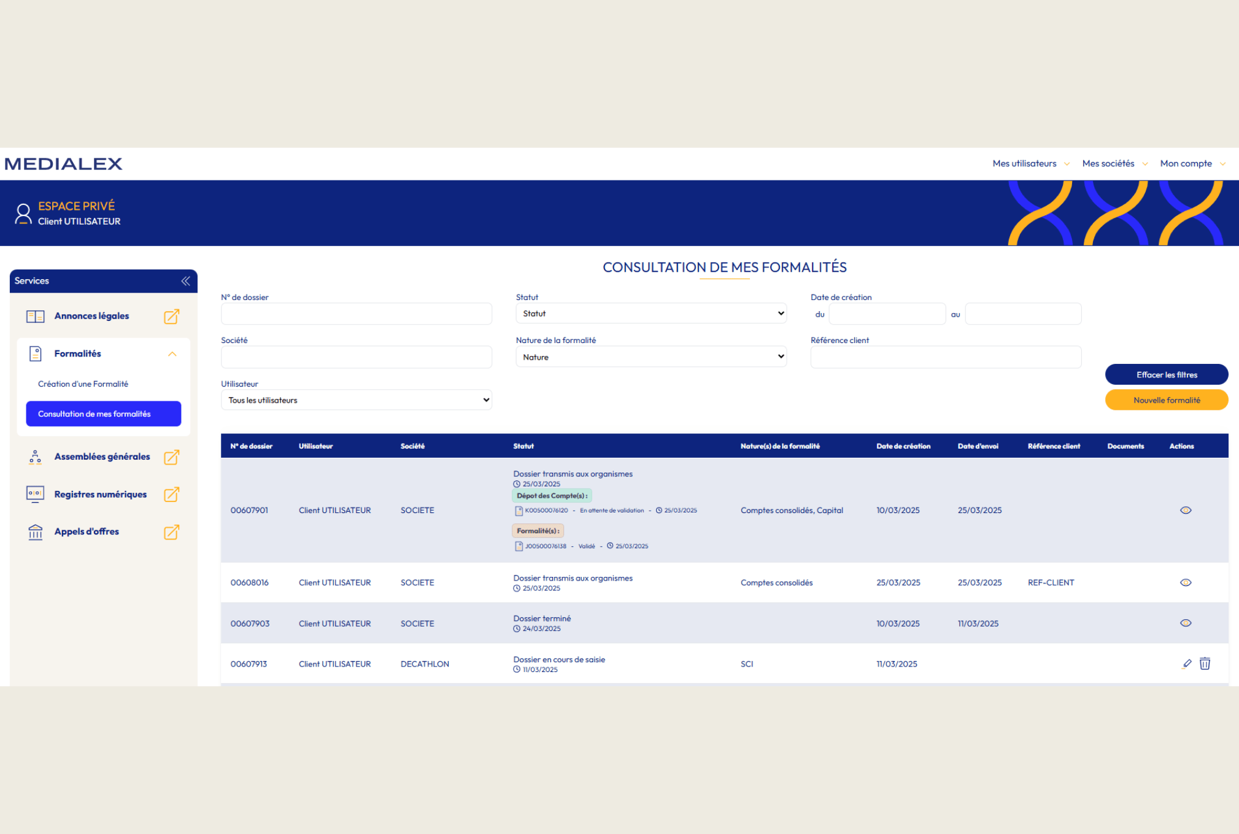
Task: Click the Statut column header
Action: point(523,446)
